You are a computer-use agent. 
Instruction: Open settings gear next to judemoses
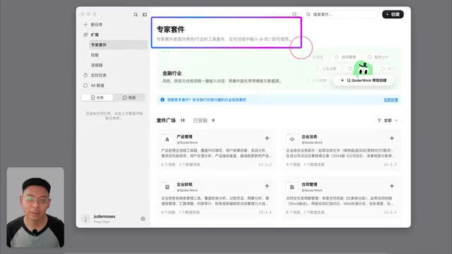pos(143,219)
